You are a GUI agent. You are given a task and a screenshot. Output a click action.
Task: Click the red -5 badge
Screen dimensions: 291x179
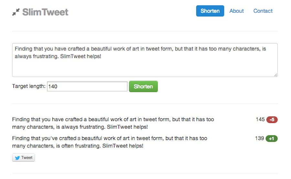(272, 120)
